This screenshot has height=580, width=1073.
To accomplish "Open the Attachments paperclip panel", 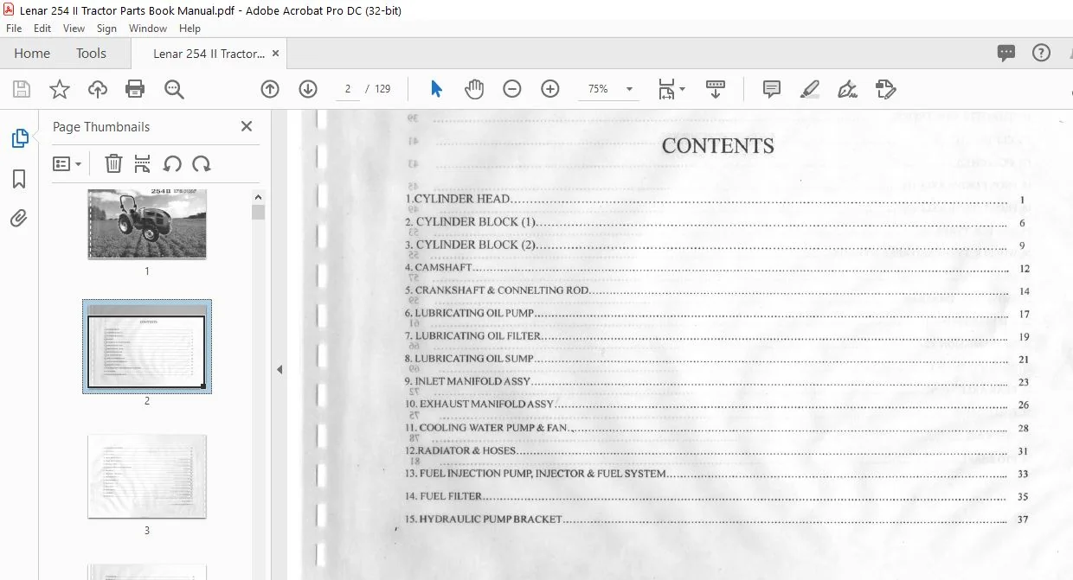I will [x=19, y=219].
